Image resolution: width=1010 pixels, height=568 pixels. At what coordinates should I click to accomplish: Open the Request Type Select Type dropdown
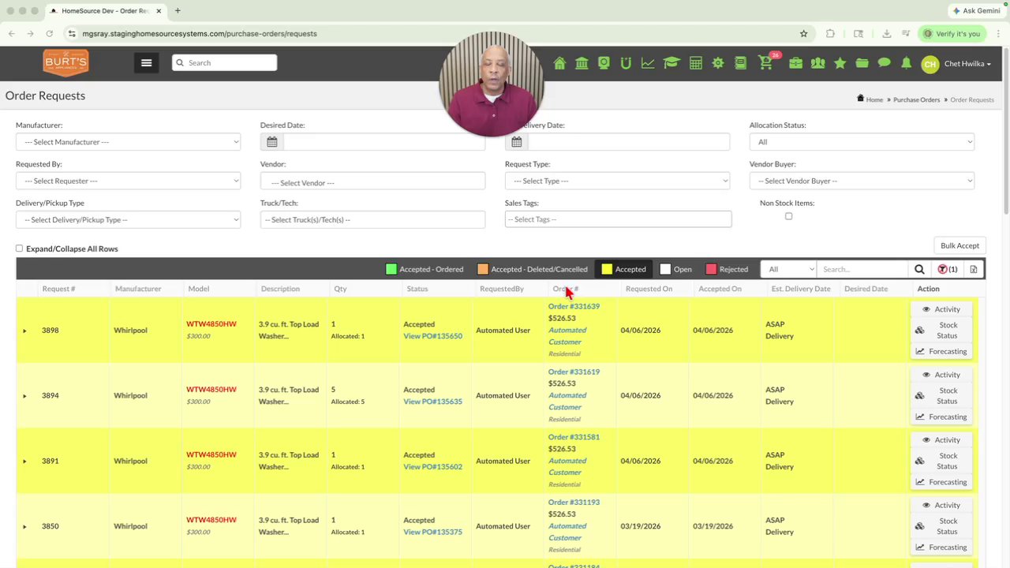[617, 181]
